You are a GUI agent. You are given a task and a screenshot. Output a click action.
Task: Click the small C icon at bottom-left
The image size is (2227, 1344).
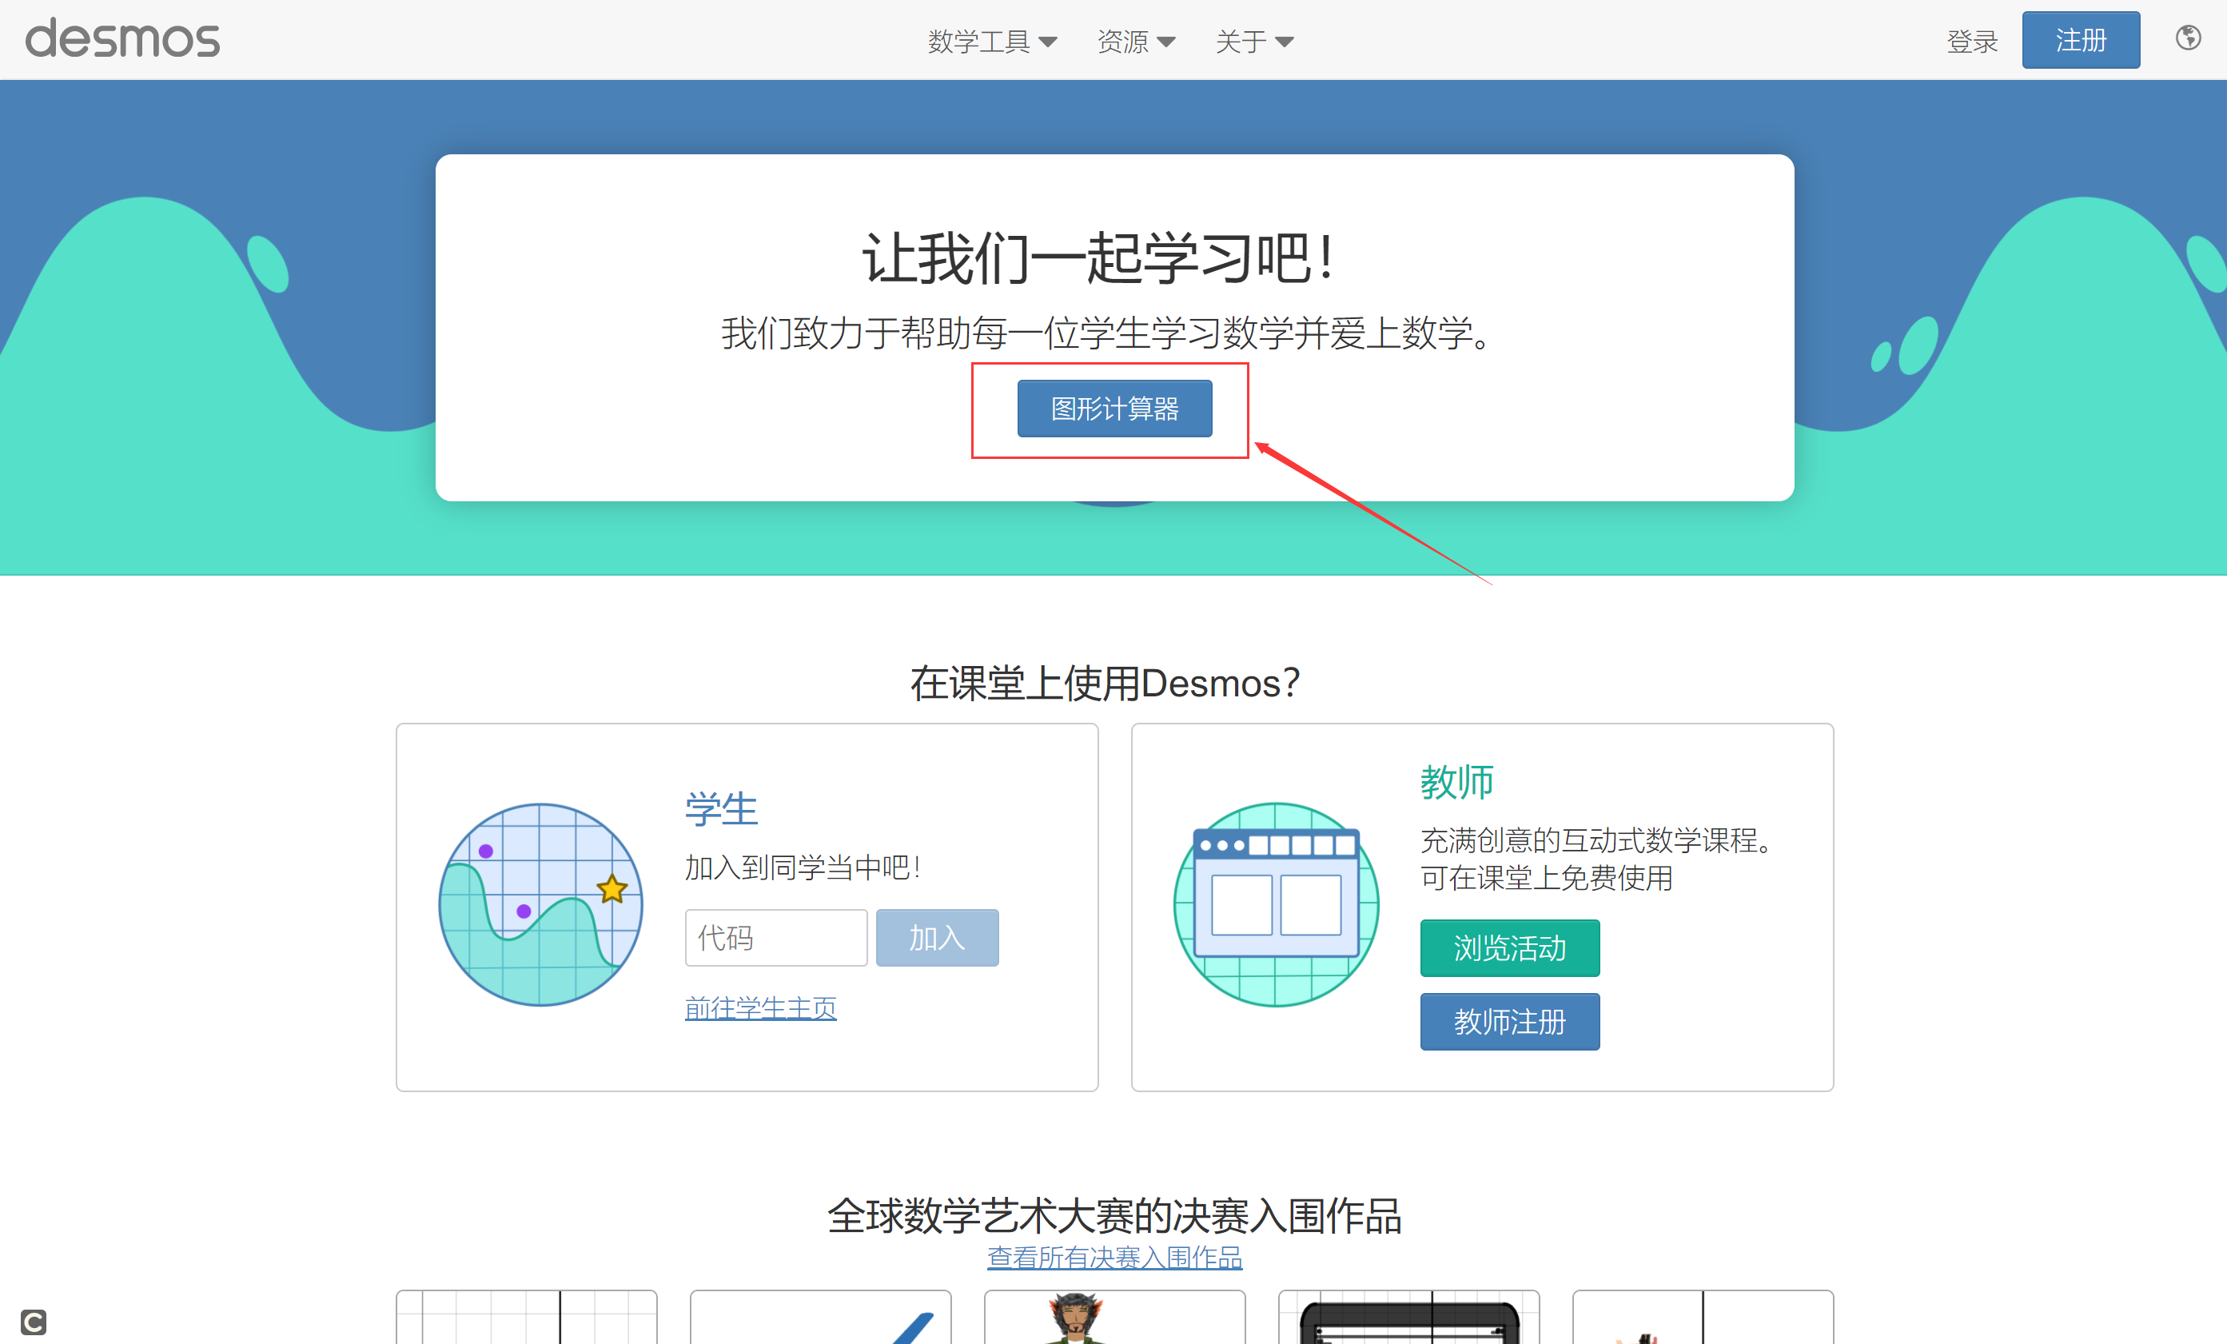(34, 1322)
